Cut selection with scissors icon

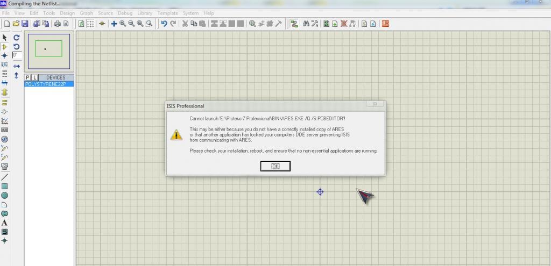(x=185, y=24)
